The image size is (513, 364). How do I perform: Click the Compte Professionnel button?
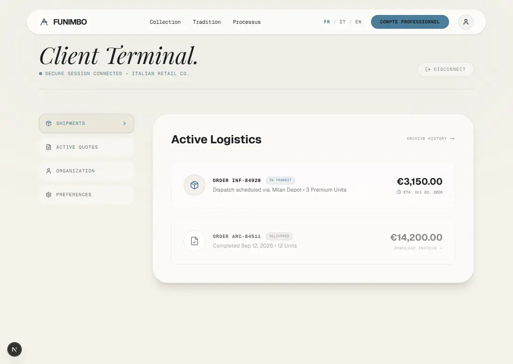pyautogui.click(x=410, y=22)
